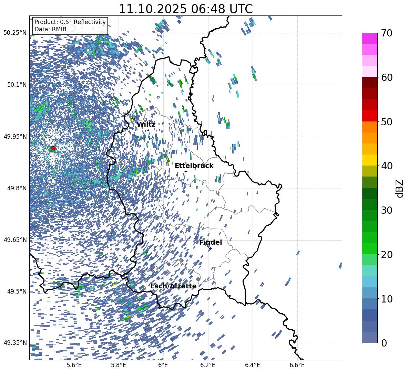Click the cross marker below Esch/Alzette label

[161, 292]
